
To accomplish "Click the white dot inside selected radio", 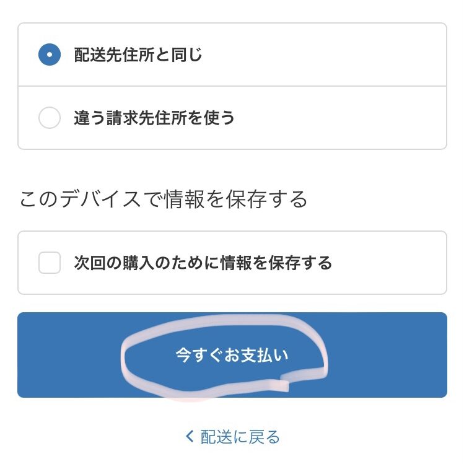I will click(x=50, y=55).
